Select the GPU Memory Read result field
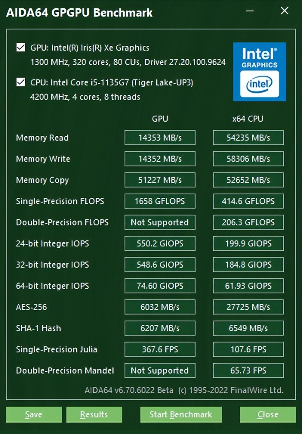302x434 pixels. click(160, 138)
